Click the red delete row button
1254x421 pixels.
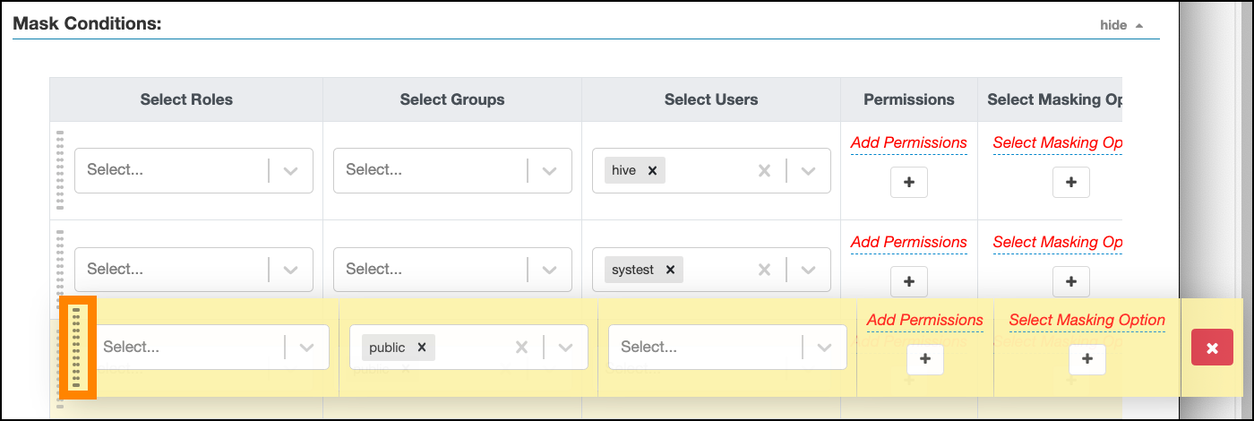(x=1212, y=348)
